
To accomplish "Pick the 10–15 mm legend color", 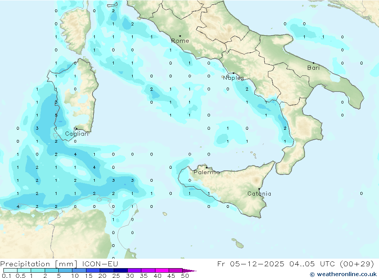I will coord(79,270).
